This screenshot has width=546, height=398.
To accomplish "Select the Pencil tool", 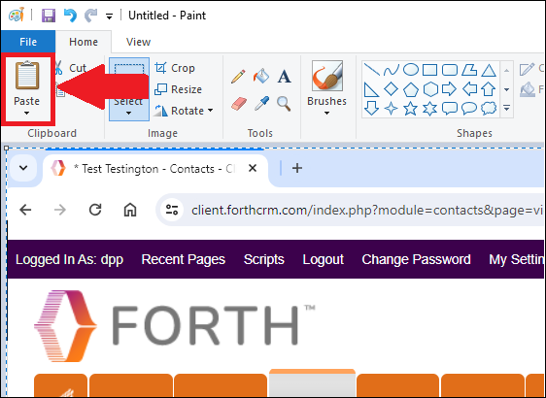I will click(238, 77).
